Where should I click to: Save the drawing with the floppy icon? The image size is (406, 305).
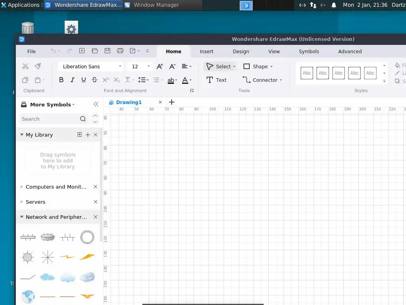click(107, 51)
